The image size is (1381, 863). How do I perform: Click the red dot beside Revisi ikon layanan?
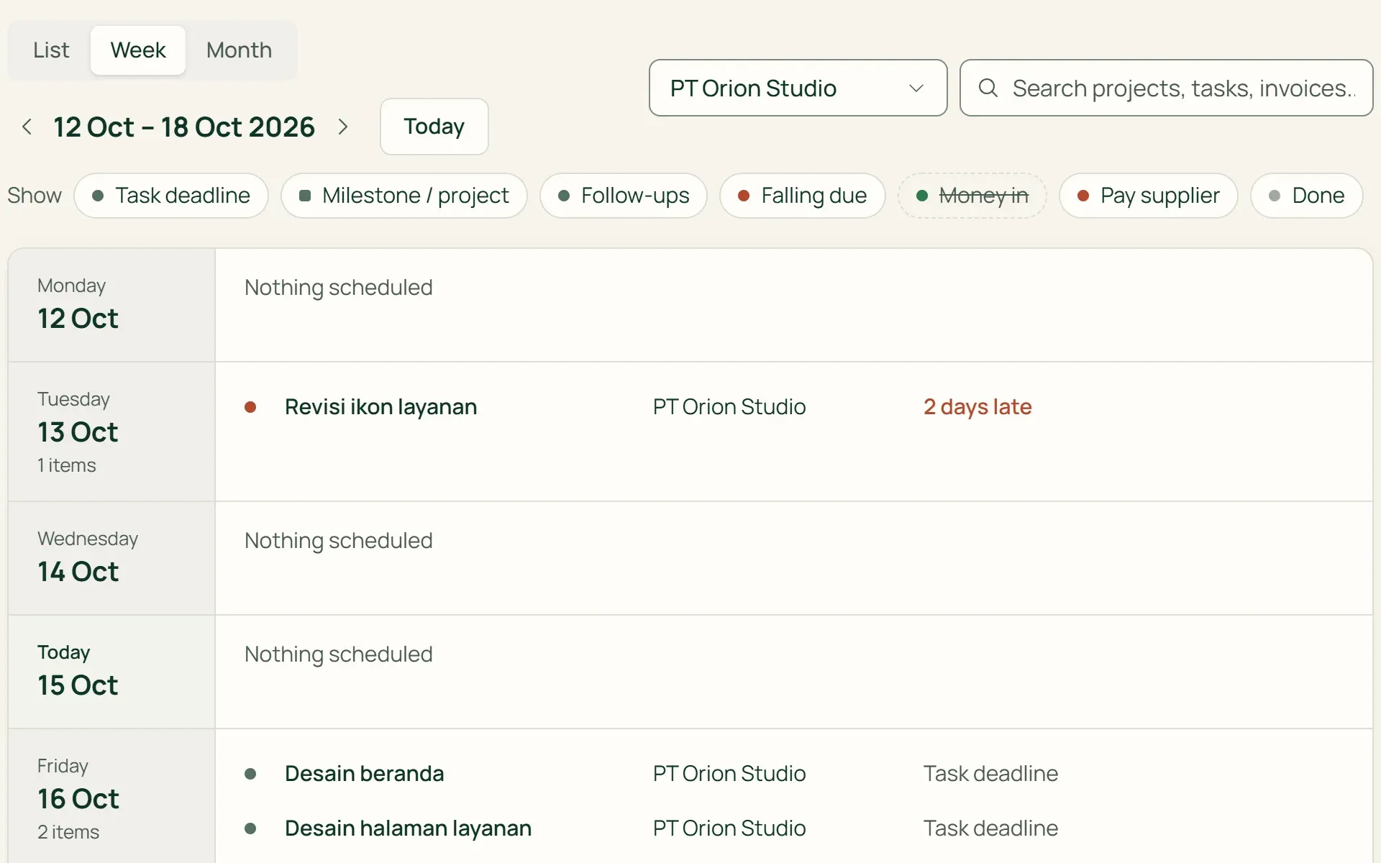(x=250, y=407)
